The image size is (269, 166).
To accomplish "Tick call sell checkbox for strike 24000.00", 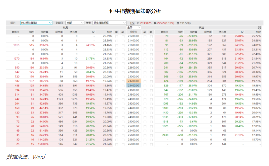I will coord(117,99).
